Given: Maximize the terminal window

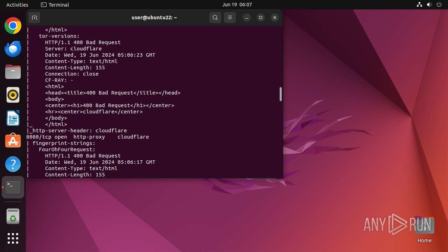Looking at the screenshot, I should tap(261, 17).
